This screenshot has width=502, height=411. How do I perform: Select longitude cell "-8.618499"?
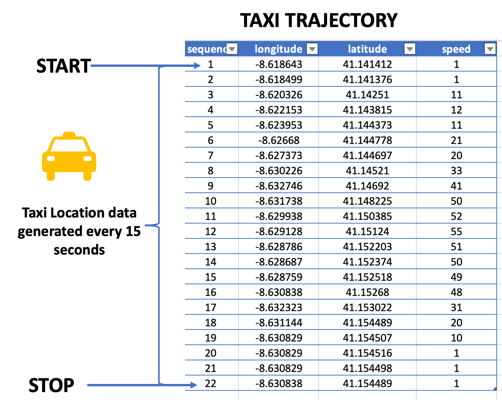coord(278,80)
